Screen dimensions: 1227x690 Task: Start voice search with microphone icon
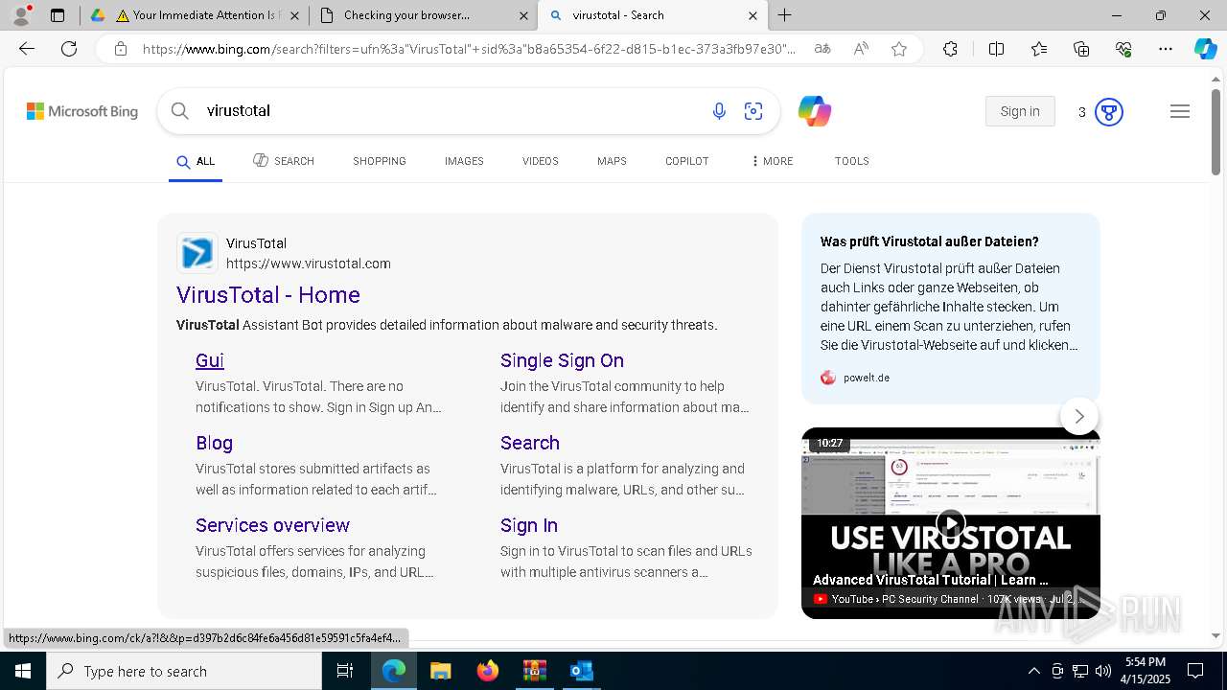click(x=719, y=112)
